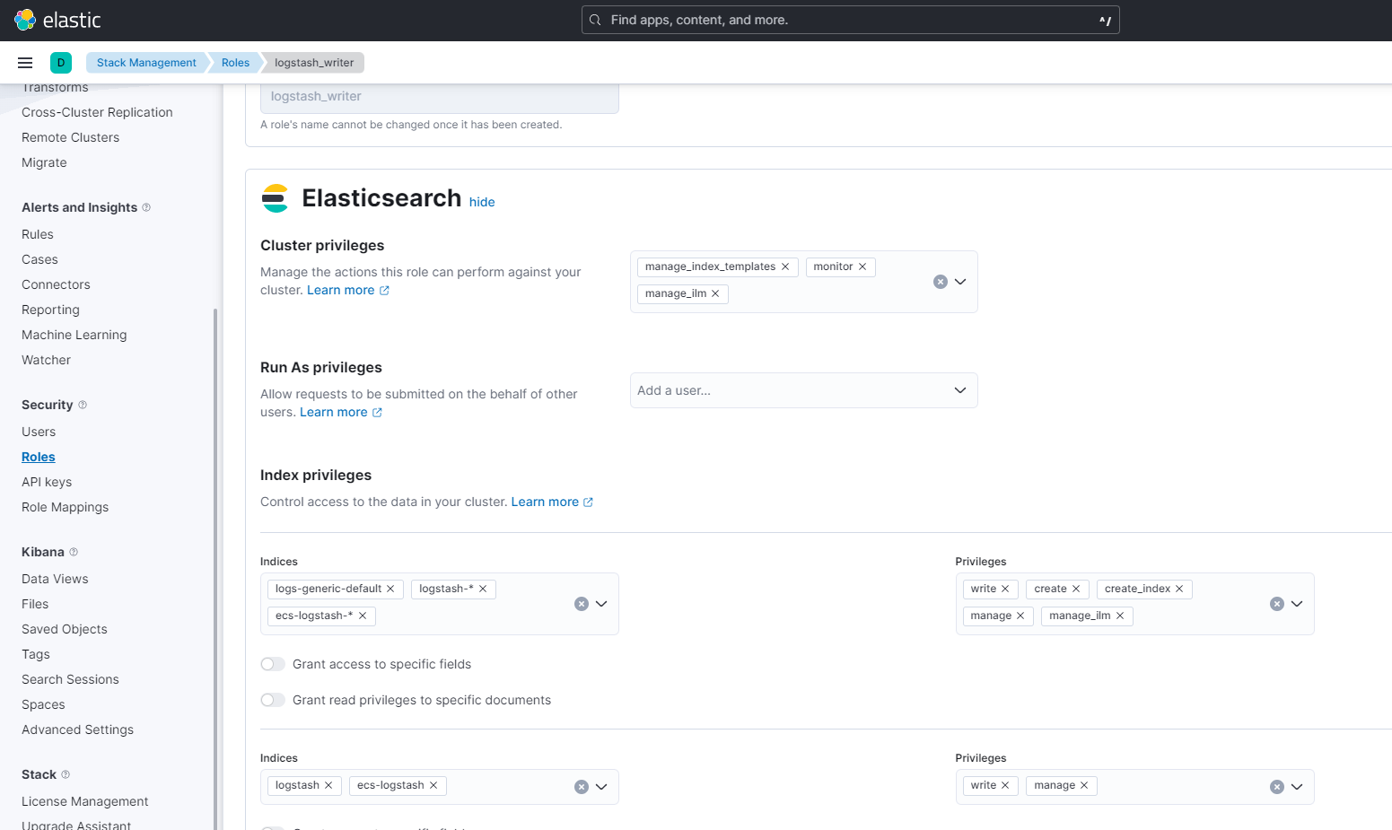
Task: Remove manage_ilm from index privileges
Action: click(1120, 616)
